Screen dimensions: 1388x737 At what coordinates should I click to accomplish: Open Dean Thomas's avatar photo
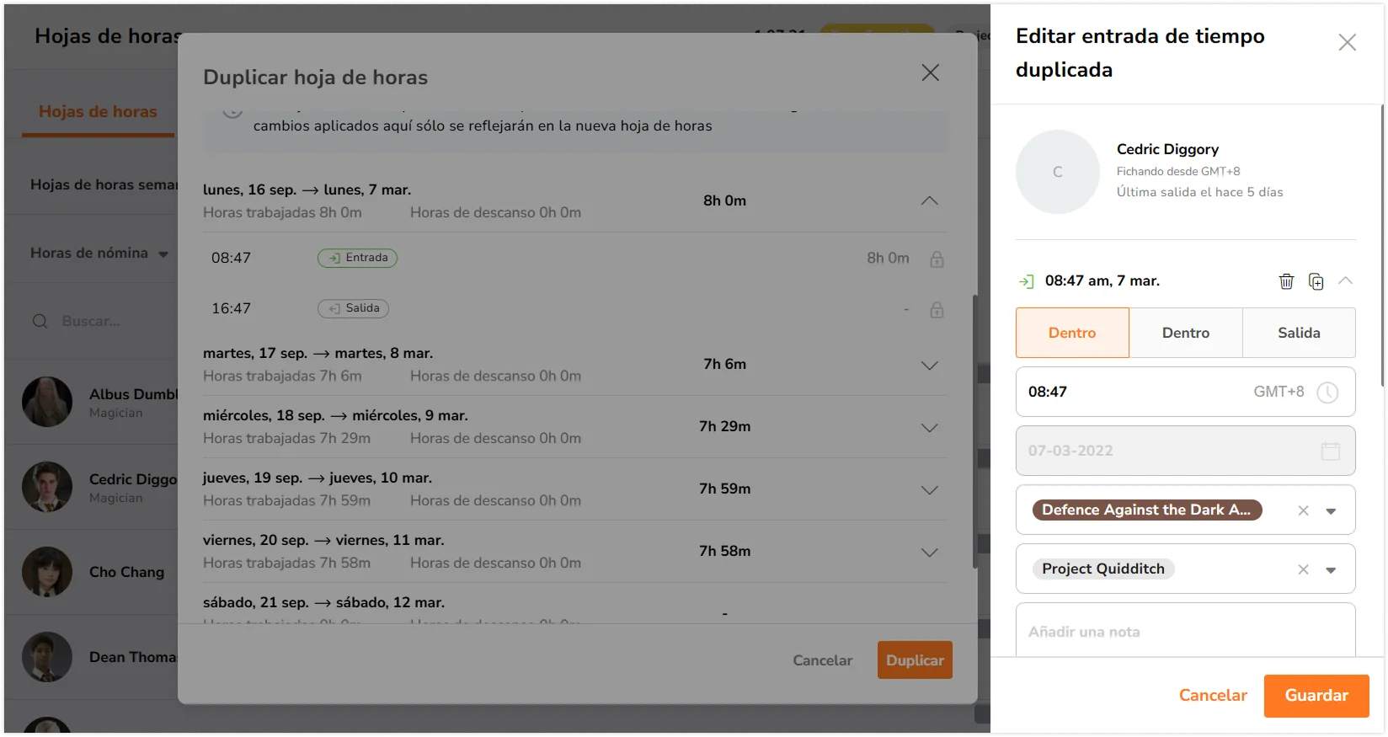click(x=47, y=657)
